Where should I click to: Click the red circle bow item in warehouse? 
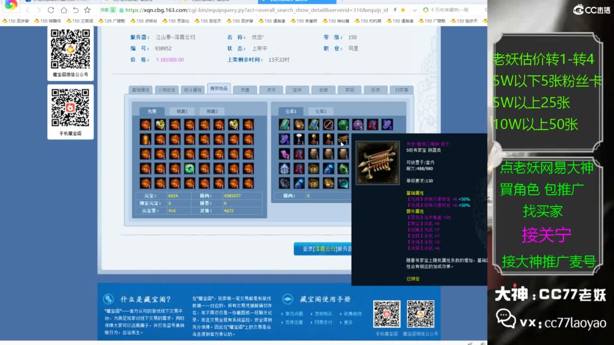(329, 125)
